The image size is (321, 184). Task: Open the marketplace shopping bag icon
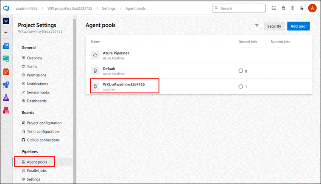pyautogui.click(x=283, y=8)
